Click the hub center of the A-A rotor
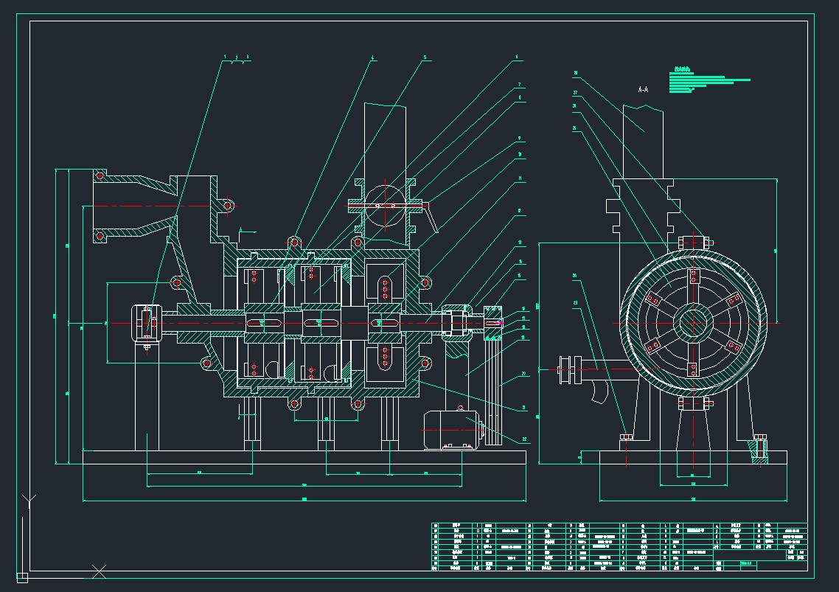Viewport: 839px width, 592px height. coord(692,322)
